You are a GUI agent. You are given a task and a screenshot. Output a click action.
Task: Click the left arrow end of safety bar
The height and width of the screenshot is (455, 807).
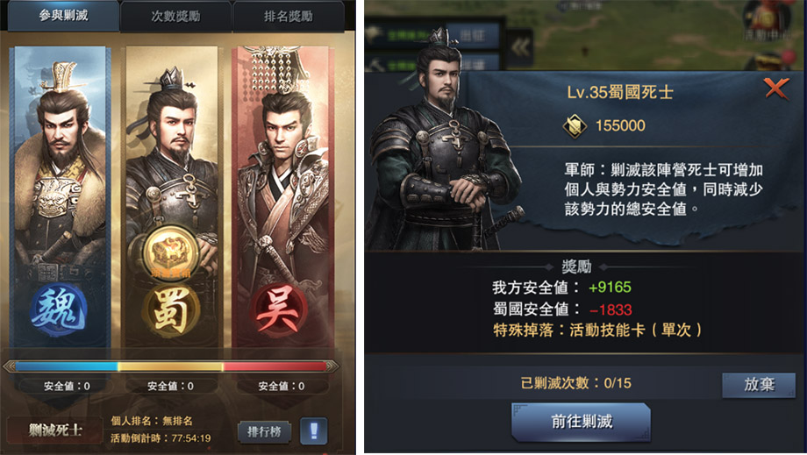[x=10, y=366]
